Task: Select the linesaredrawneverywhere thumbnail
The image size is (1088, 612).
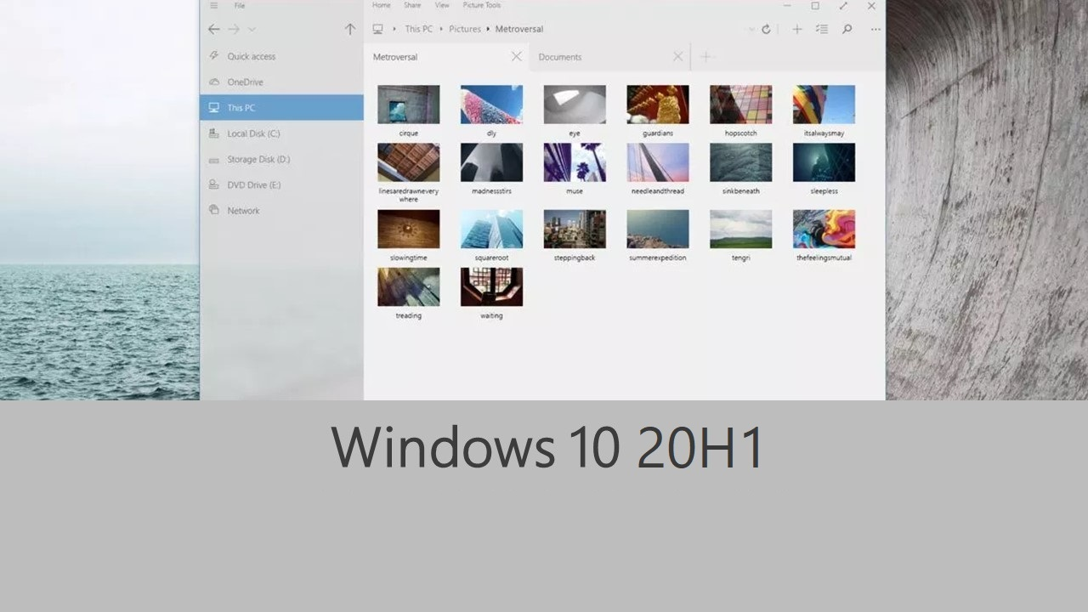Action: pyautogui.click(x=409, y=162)
